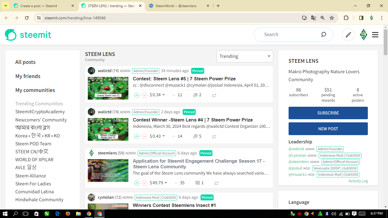Open @cymolan leadership profile link

click(x=297, y=156)
